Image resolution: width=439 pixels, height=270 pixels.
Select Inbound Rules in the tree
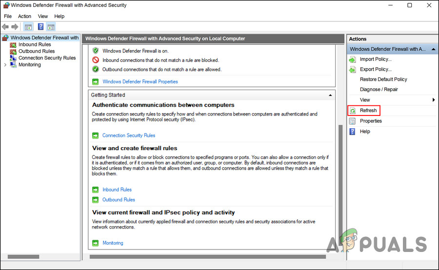tap(35, 45)
